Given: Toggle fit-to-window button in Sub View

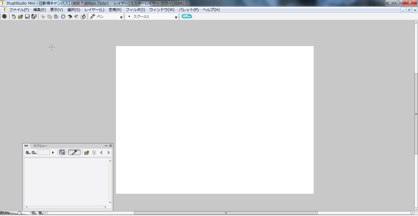Looking at the screenshot, I should (62, 153).
